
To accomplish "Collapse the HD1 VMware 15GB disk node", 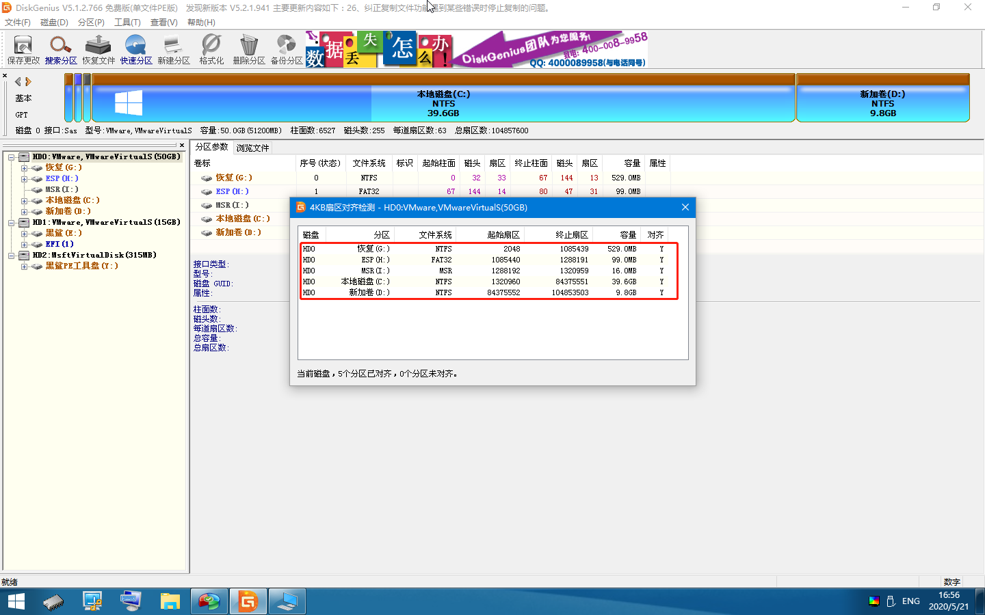I will (12, 223).
